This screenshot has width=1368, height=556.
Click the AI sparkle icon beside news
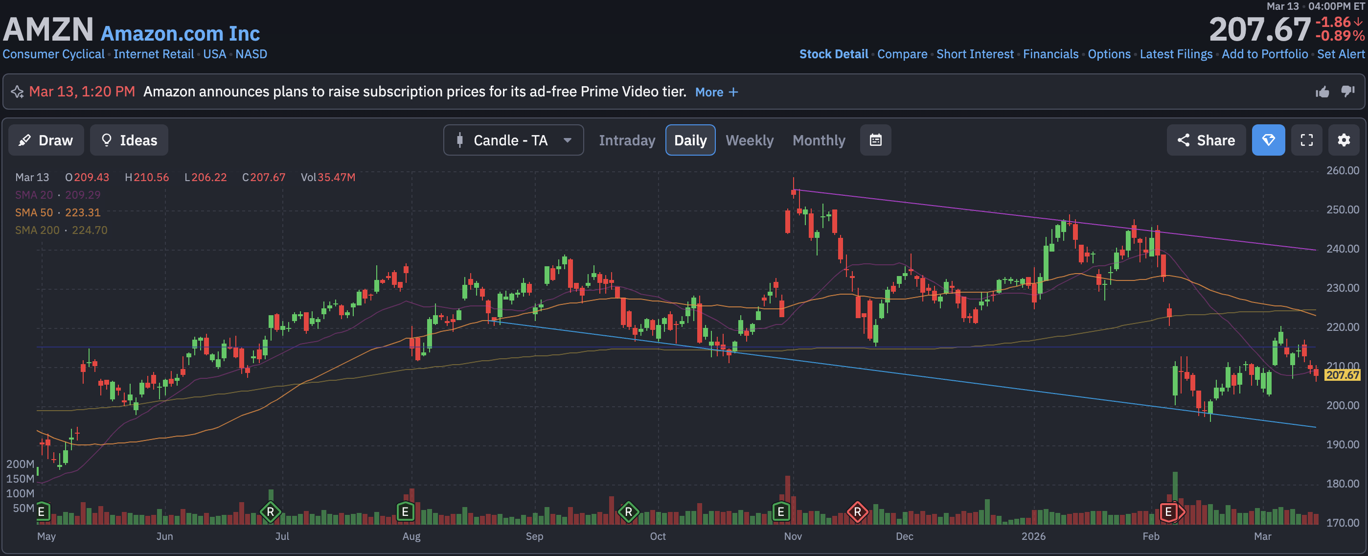pos(18,92)
